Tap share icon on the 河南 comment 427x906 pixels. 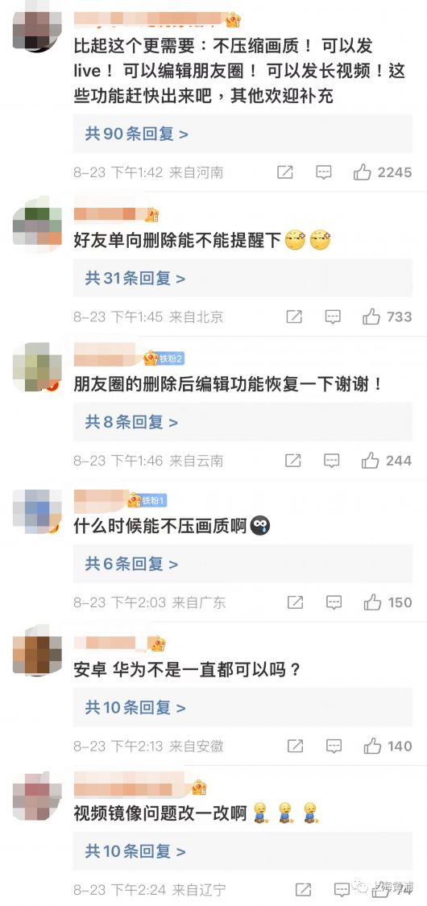(285, 172)
